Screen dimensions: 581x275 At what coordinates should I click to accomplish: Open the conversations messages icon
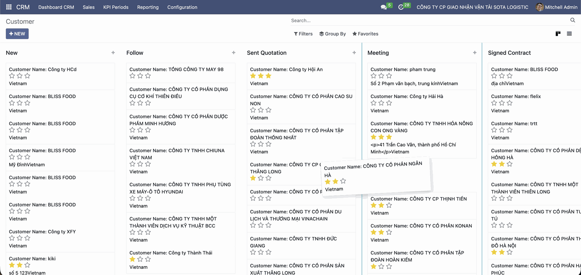click(x=384, y=7)
